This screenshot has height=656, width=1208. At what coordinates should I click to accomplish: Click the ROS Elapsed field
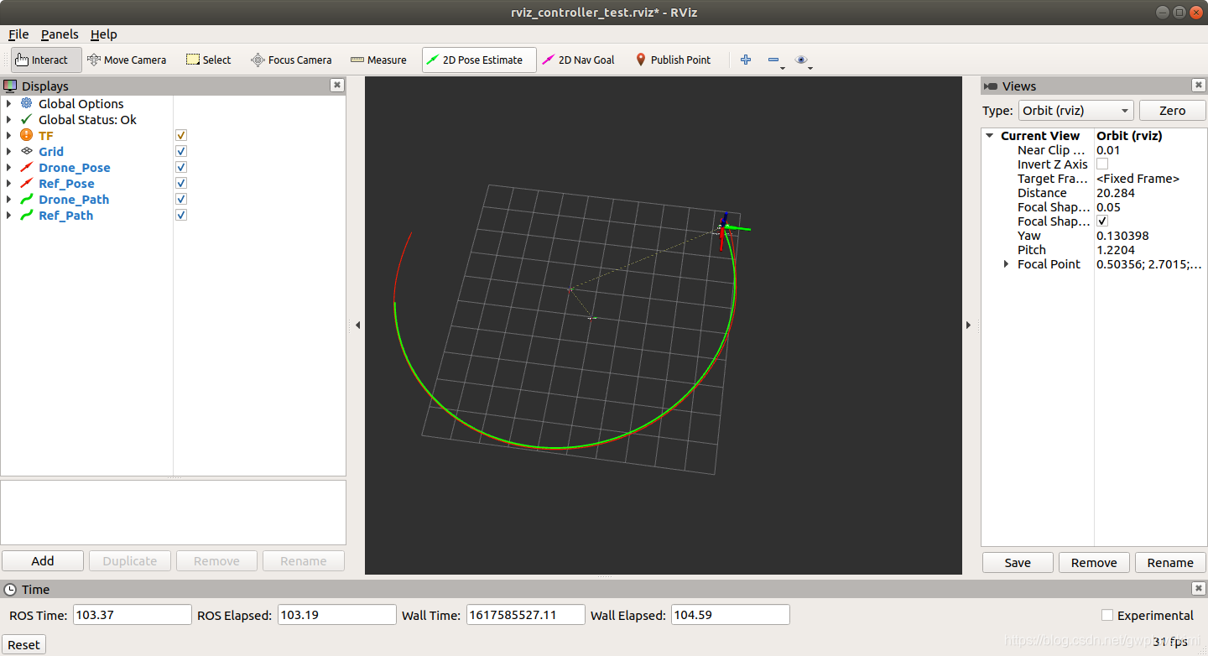[336, 615]
